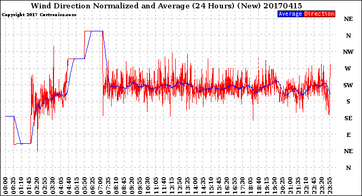The width and height of the screenshot is (362, 196).
Task: Click the 09:55 time label
Action: pyautogui.click(x=140, y=186)
